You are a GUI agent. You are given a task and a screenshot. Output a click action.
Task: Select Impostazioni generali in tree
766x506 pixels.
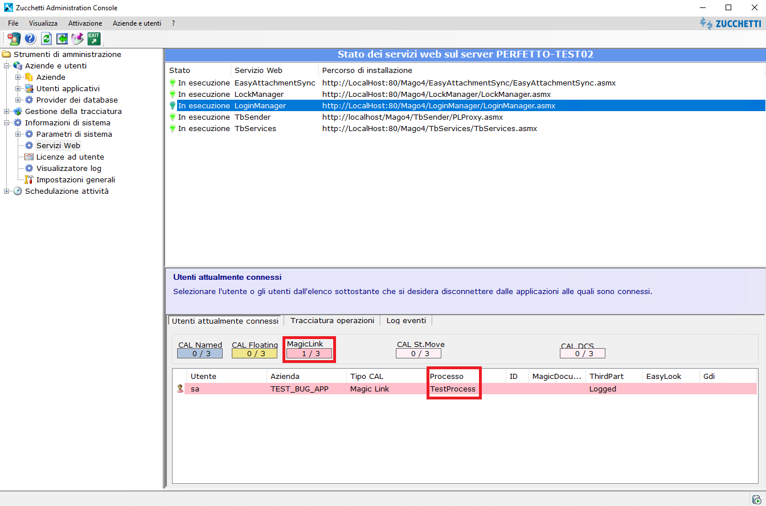(x=76, y=179)
